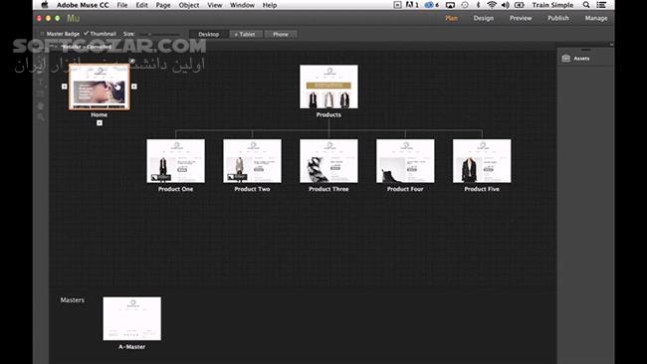Click the Product Three label
The image size is (647, 364).
click(328, 189)
